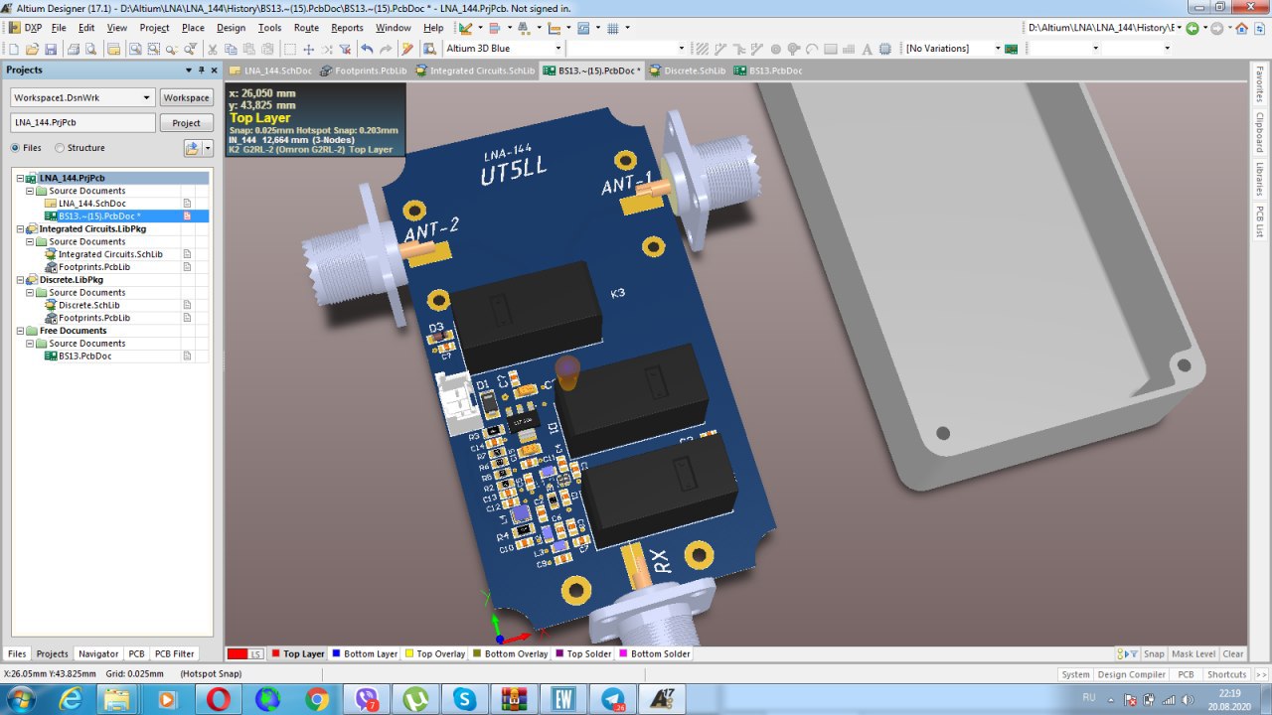Select the Bottom Layer tab
The image size is (1272, 715).
coord(365,653)
